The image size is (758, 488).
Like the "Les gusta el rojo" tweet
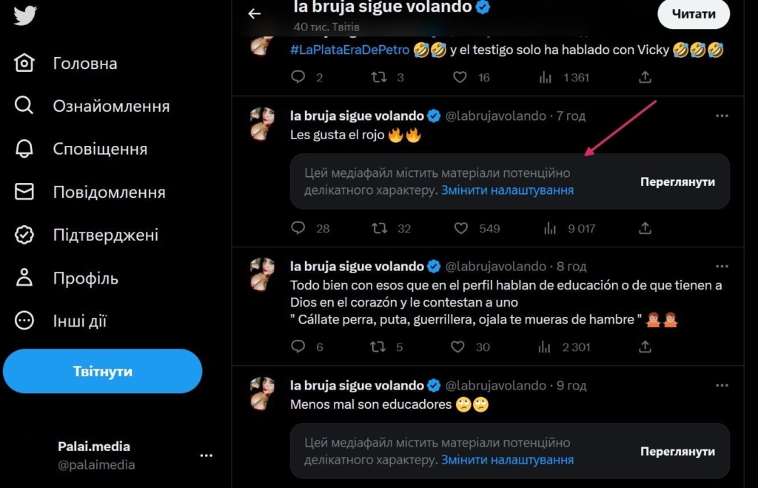click(460, 228)
